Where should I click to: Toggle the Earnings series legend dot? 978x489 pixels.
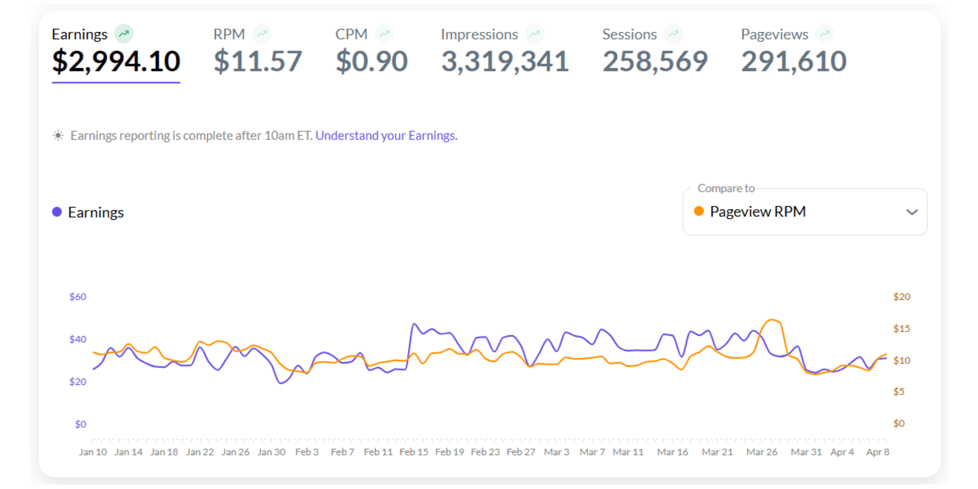pos(57,212)
